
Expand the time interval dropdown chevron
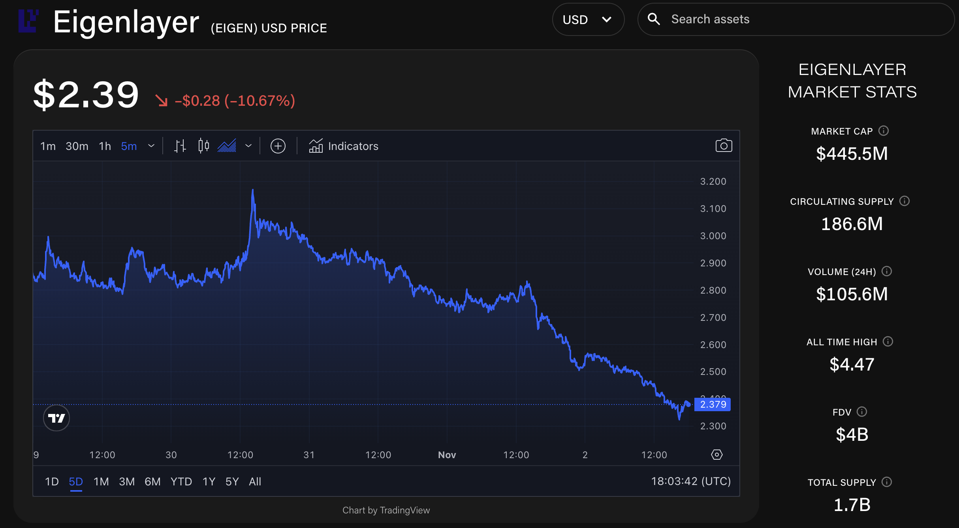(x=151, y=146)
